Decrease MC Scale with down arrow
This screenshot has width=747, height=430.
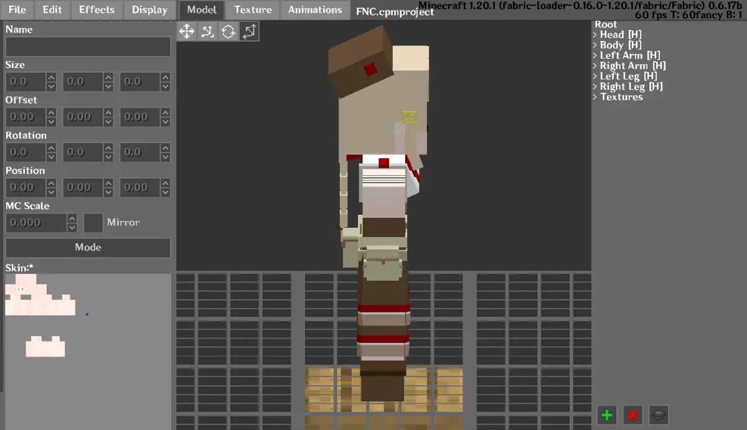coord(72,228)
